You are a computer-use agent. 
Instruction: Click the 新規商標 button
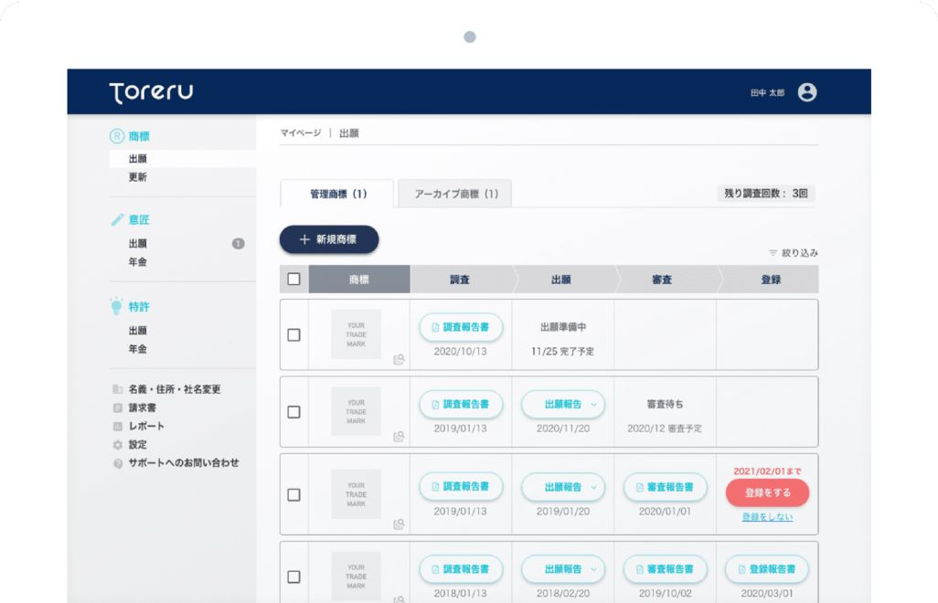click(x=329, y=239)
